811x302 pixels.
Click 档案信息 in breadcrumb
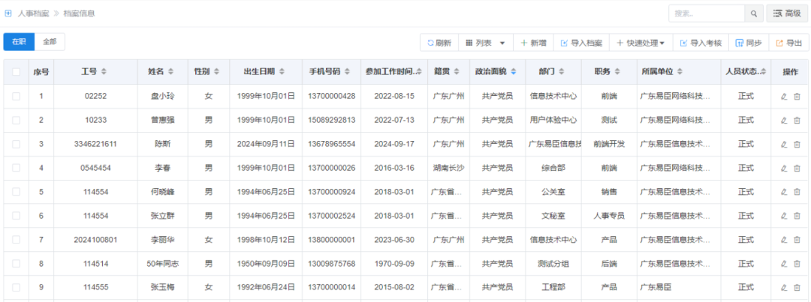pyautogui.click(x=79, y=13)
